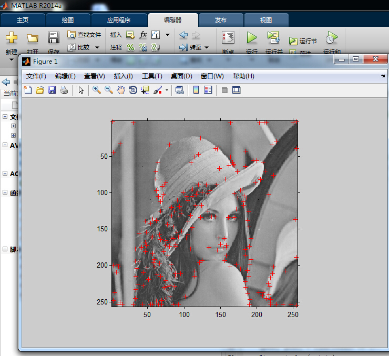Click back arrow in current folder bar
The width and height of the screenshot is (389, 356).
tap(6, 82)
